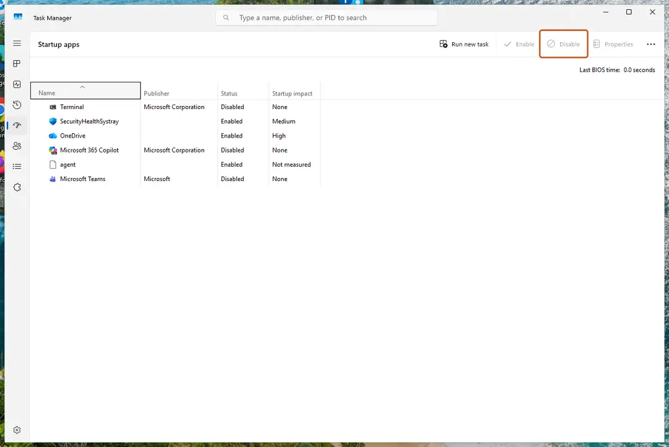This screenshot has width=669, height=447.
Task: Click the Startup apps page heading
Action: 58,45
